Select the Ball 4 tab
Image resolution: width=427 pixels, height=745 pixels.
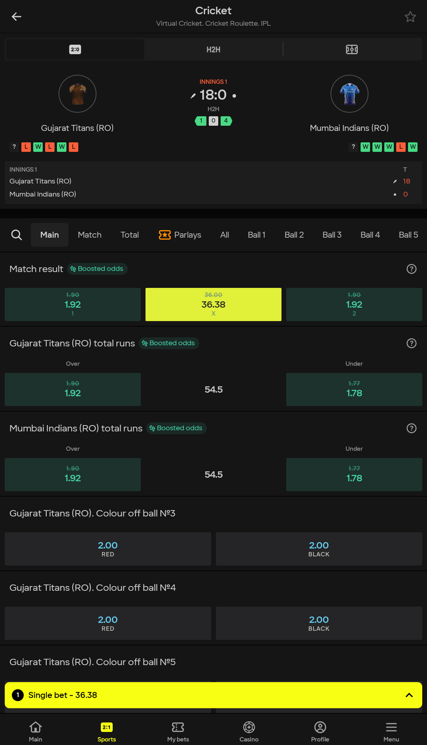[x=370, y=235]
